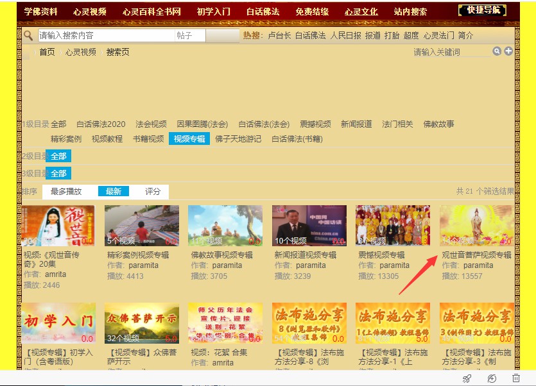The width and height of the screenshot is (536, 386).
Task: Open 白话佛法 in the top navigation bar
Action: [x=263, y=12]
